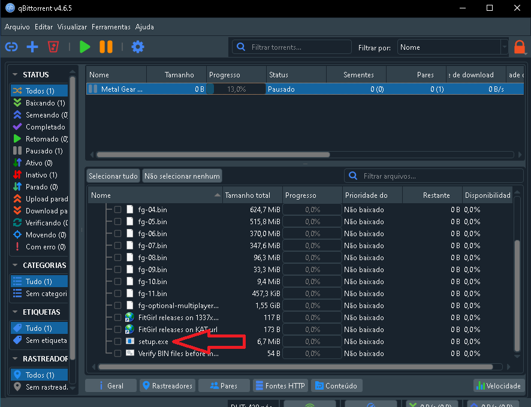Click the add torrent link icon

point(11,47)
